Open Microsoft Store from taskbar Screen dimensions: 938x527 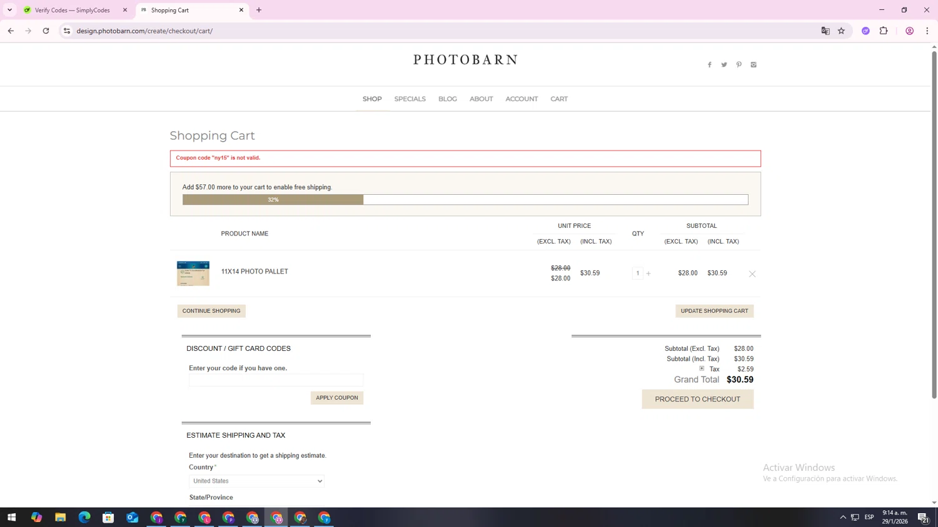click(108, 517)
